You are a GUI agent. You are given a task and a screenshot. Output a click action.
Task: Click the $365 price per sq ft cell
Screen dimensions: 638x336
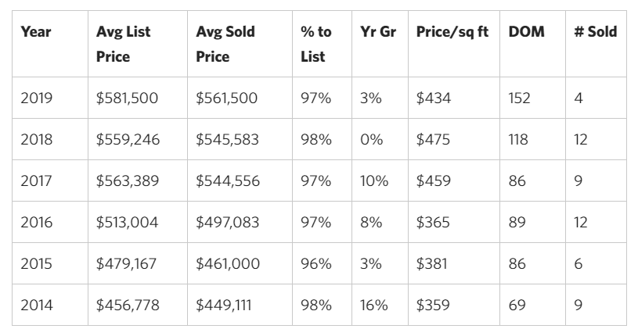(433, 223)
